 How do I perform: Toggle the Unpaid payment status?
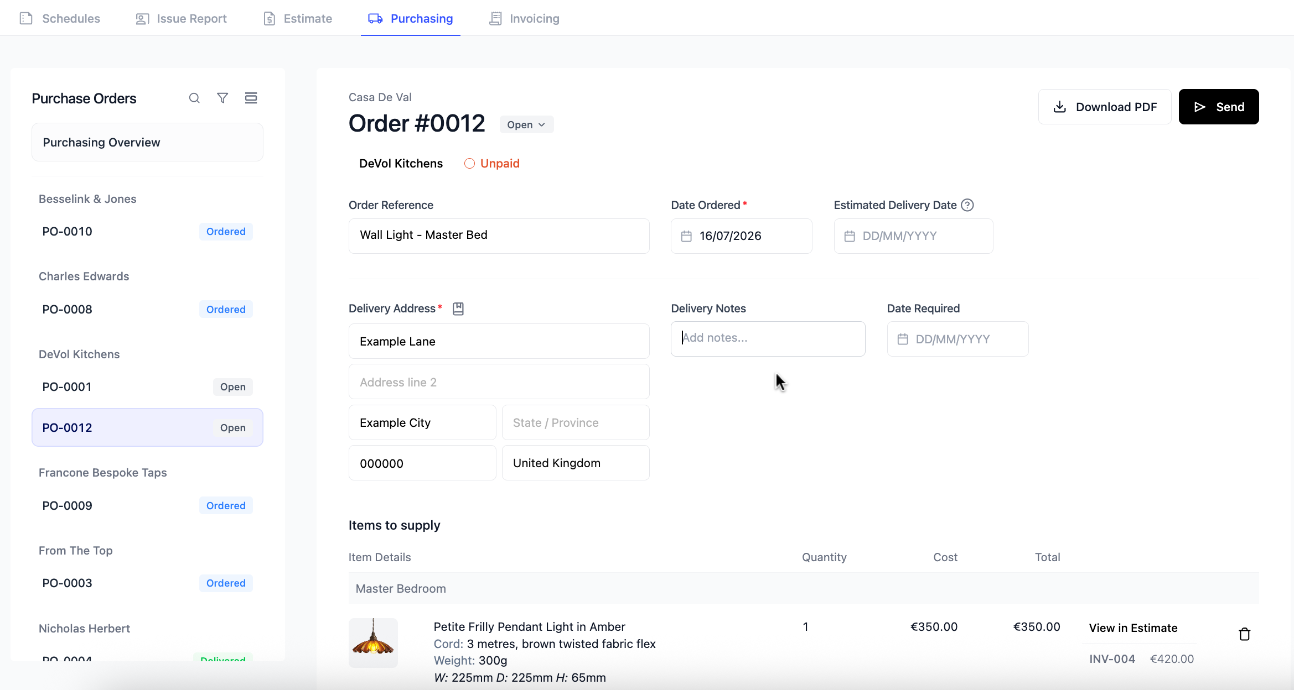pos(491,164)
